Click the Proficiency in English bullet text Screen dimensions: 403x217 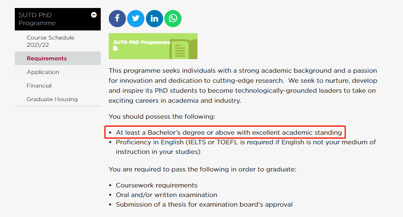tap(246, 147)
